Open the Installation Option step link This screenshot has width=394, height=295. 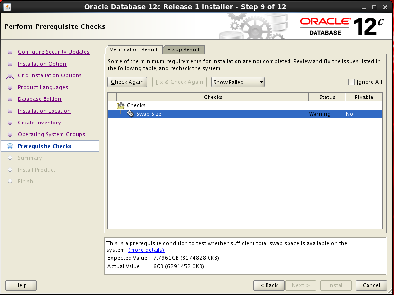tap(42, 64)
